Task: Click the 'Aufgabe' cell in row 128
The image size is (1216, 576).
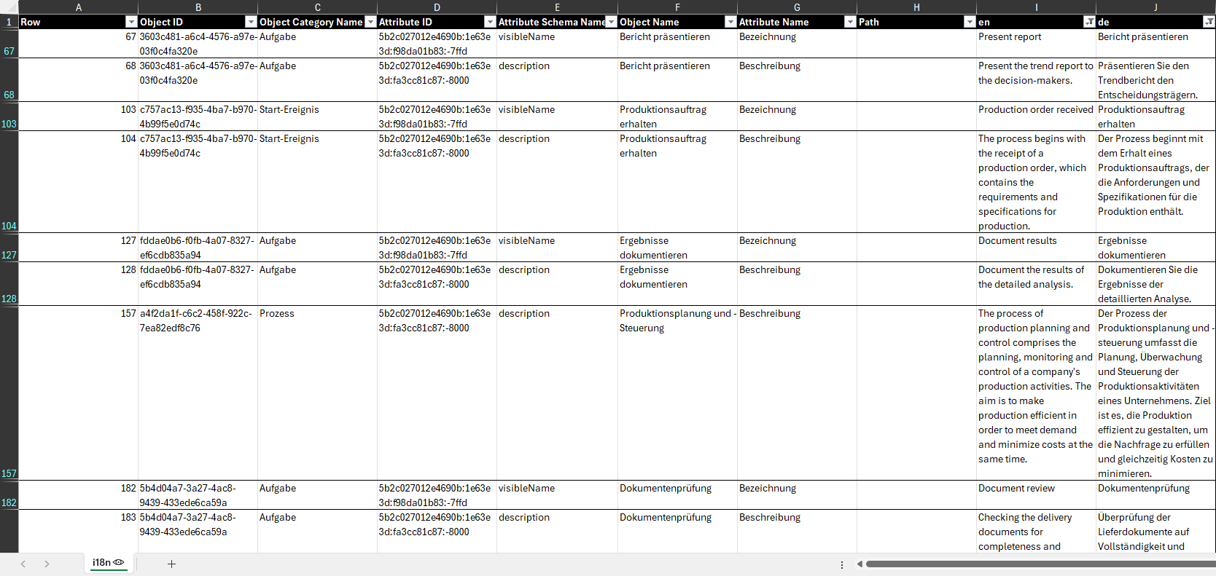Action: click(318, 284)
